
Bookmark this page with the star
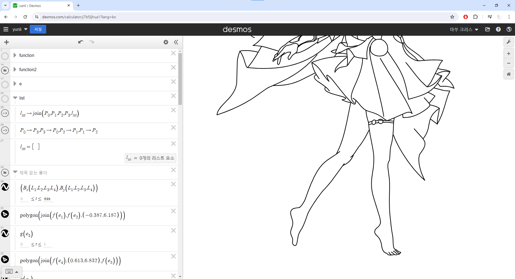click(x=452, y=17)
